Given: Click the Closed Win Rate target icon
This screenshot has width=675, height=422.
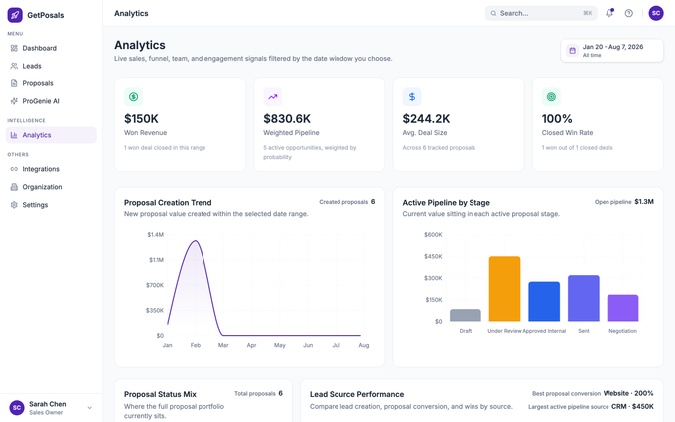Looking at the screenshot, I should click(x=551, y=97).
